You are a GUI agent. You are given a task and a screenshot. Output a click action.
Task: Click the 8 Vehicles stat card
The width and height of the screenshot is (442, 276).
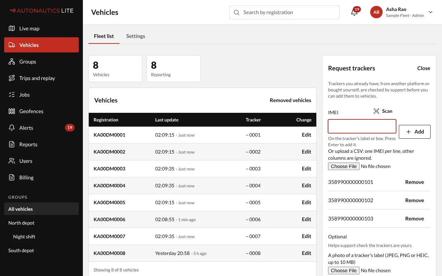(115, 69)
